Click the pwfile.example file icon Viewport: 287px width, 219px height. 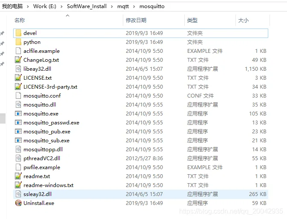(x=18, y=167)
